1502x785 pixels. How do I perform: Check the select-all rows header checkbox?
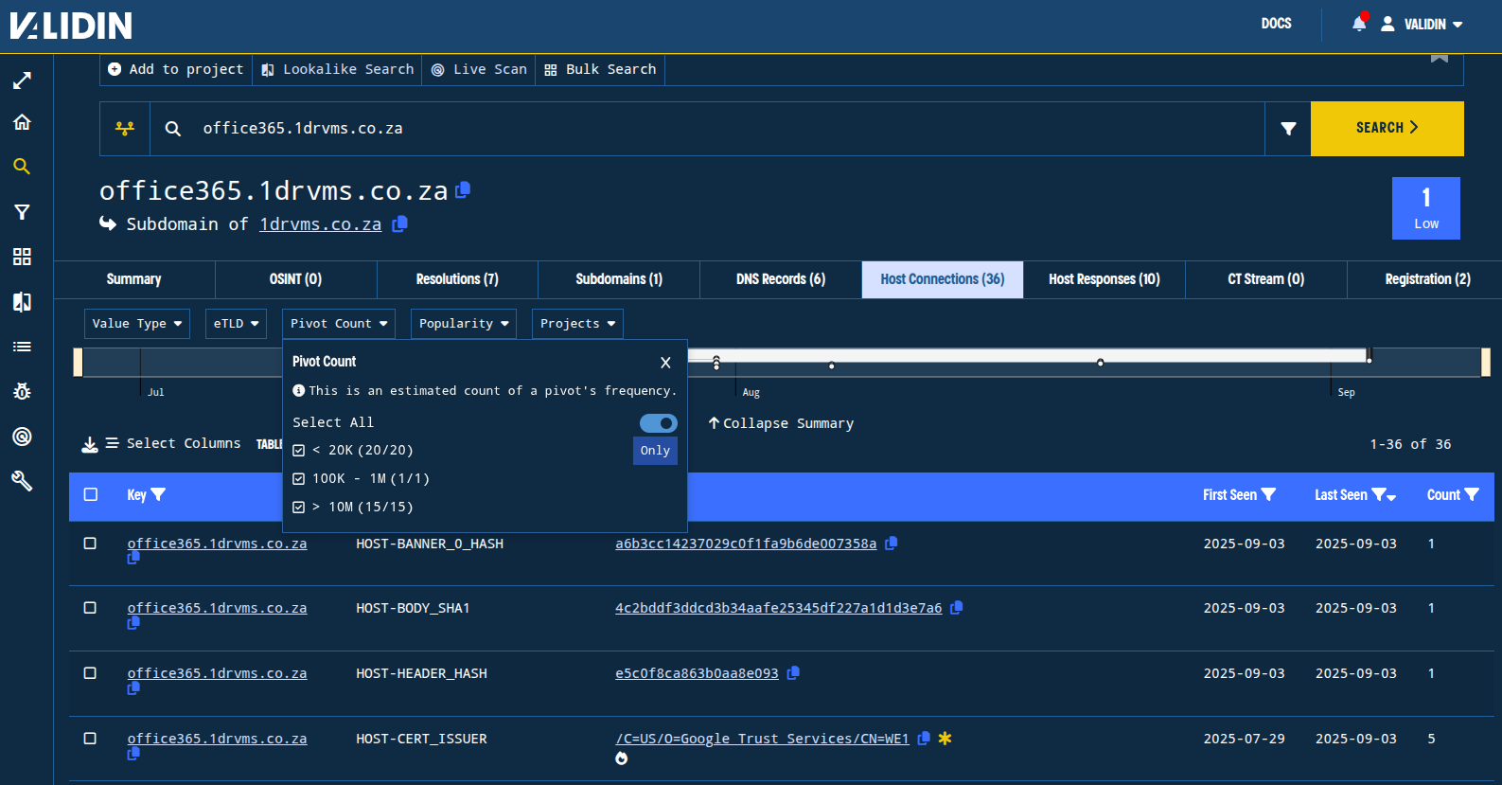click(91, 494)
